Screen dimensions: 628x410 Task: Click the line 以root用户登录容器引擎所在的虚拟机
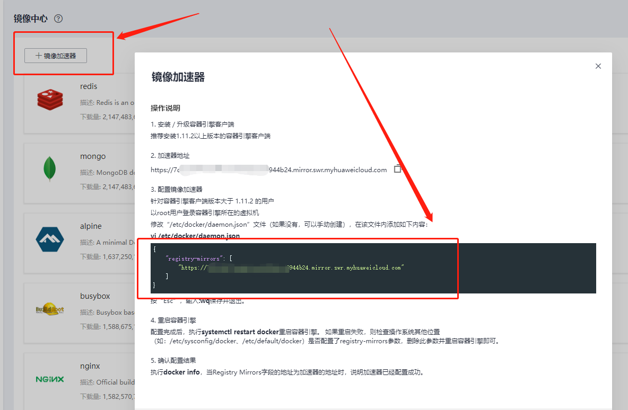coord(205,213)
